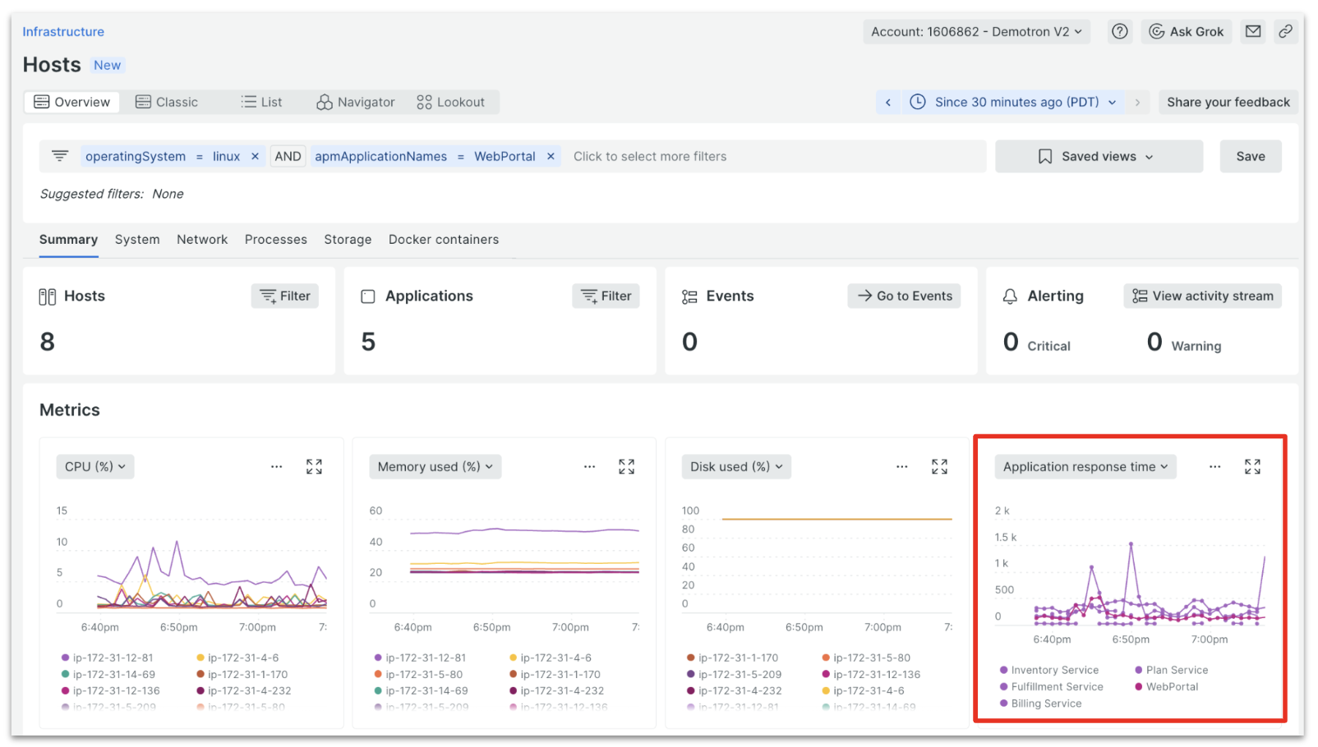Change the Application response time dropdown
Screen dimensions: 1318x747
(x=1085, y=467)
